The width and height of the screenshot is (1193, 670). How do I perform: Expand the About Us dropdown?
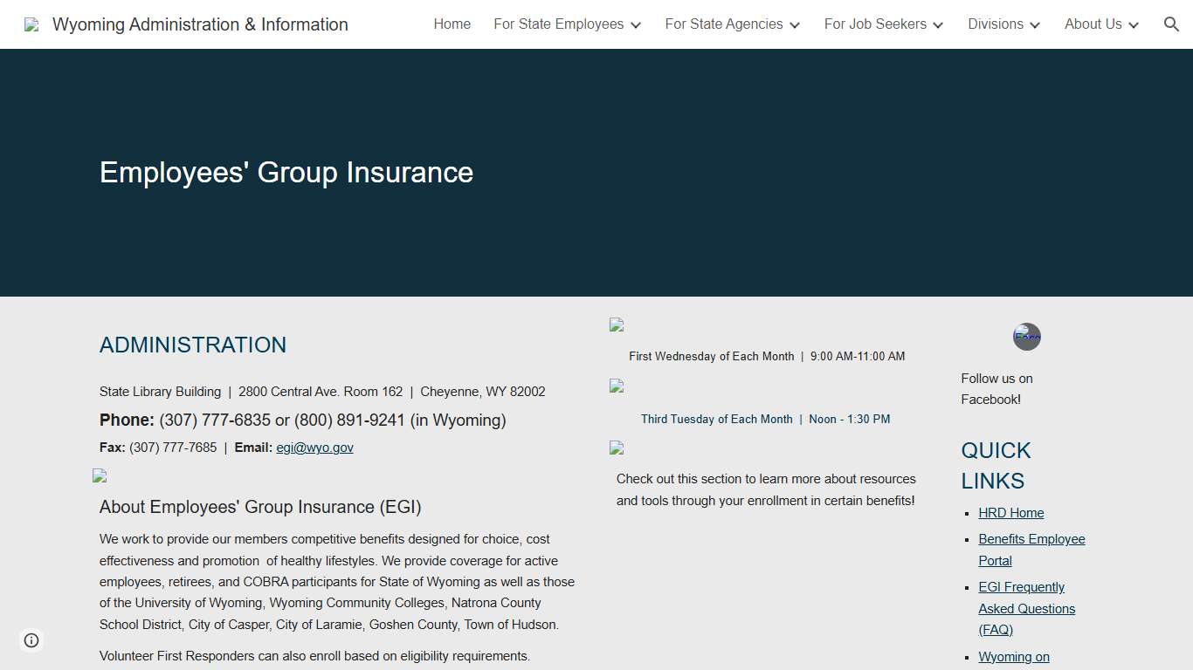pyautogui.click(x=1100, y=24)
